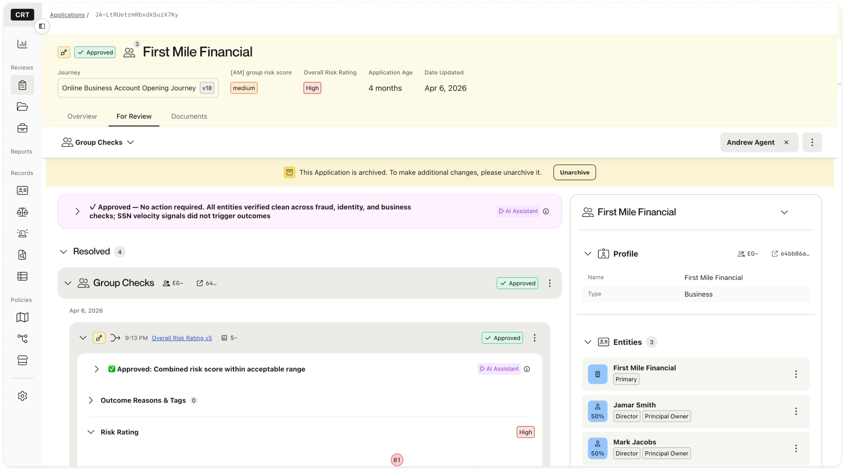Viewport: 845px width, 471px height.
Task: Select the Jamar Smith entity card
Action: click(696, 411)
